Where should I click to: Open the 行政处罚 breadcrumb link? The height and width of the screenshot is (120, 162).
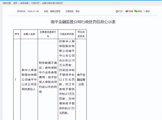pyautogui.click(x=35, y=3)
